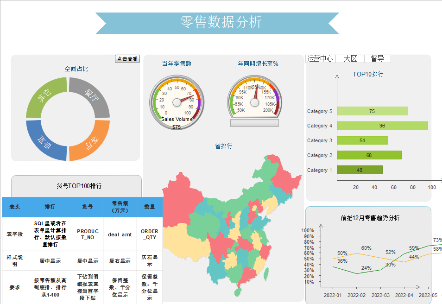The height and width of the screenshot is (304, 442).
Task: Click the $75 value under the sales gauge
Action: coord(177,127)
